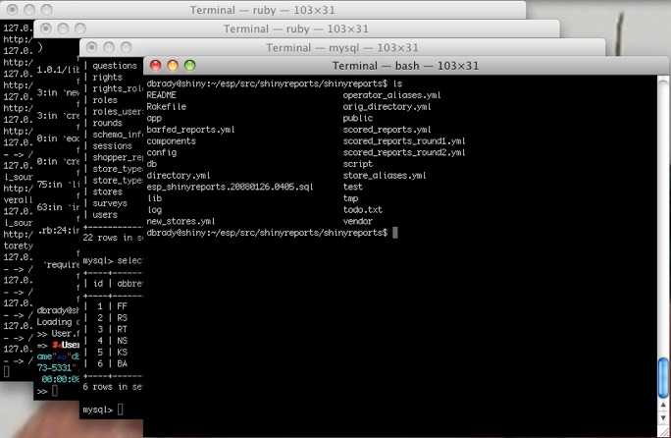Minimize the bash Terminal window with yellow button
This screenshot has height=438, width=671.
pyautogui.click(x=173, y=66)
